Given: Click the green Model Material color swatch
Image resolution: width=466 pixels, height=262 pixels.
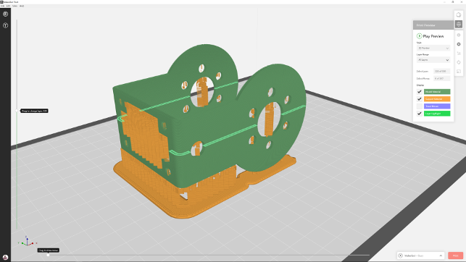Looking at the screenshot, I should pyautogui.click(x=437, y=92).
